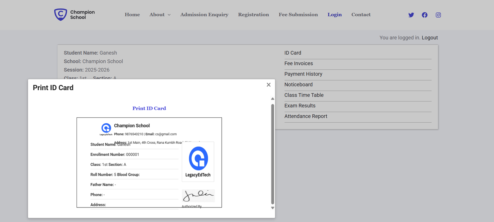Click the blue Print ID Card link
This screenshot has height=222, width=494.
(x=149, y=108)
